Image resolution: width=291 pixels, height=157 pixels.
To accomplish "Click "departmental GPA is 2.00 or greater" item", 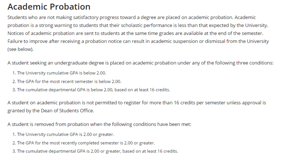I will 98,151.
